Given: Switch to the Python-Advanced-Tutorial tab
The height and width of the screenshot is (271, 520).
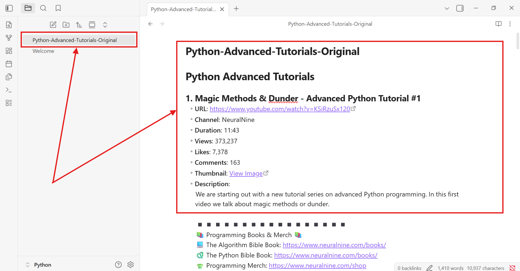Looking at the screenshot, I should click(x=183, y=9).
